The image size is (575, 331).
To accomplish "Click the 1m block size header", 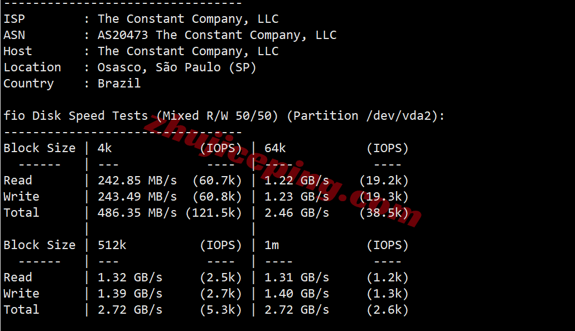I will tap(272, 245).
